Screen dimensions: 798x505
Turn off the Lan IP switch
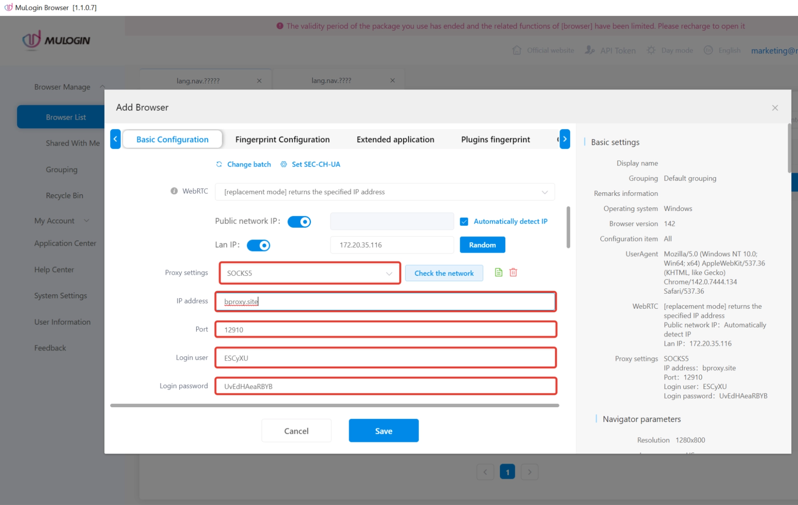coord(258,245)
